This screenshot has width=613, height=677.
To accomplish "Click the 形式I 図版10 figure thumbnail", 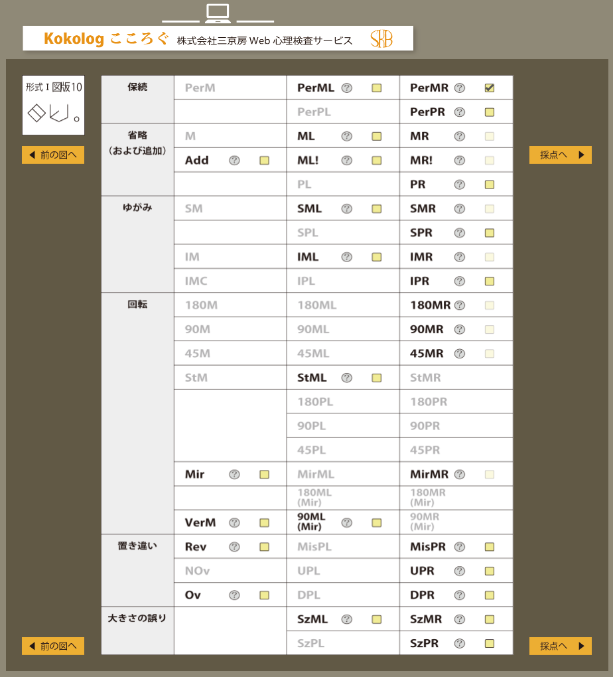I will tap(54, 105).
